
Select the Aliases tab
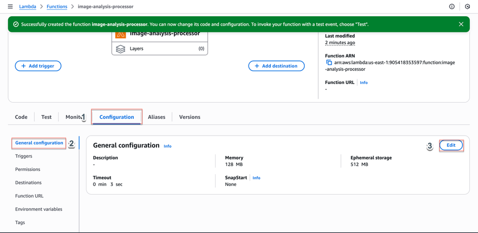tap(156, 117)
